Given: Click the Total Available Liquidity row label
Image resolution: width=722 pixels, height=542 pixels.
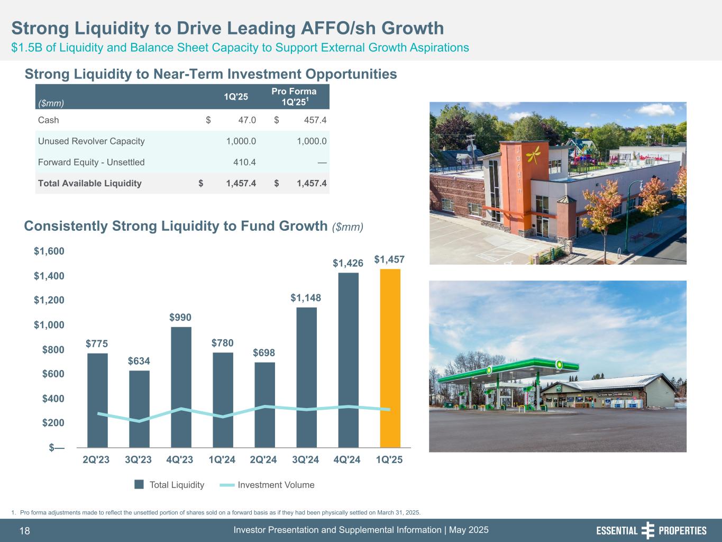Looking at the screenshot, I should pyautogui.click(x=90, y=184).
